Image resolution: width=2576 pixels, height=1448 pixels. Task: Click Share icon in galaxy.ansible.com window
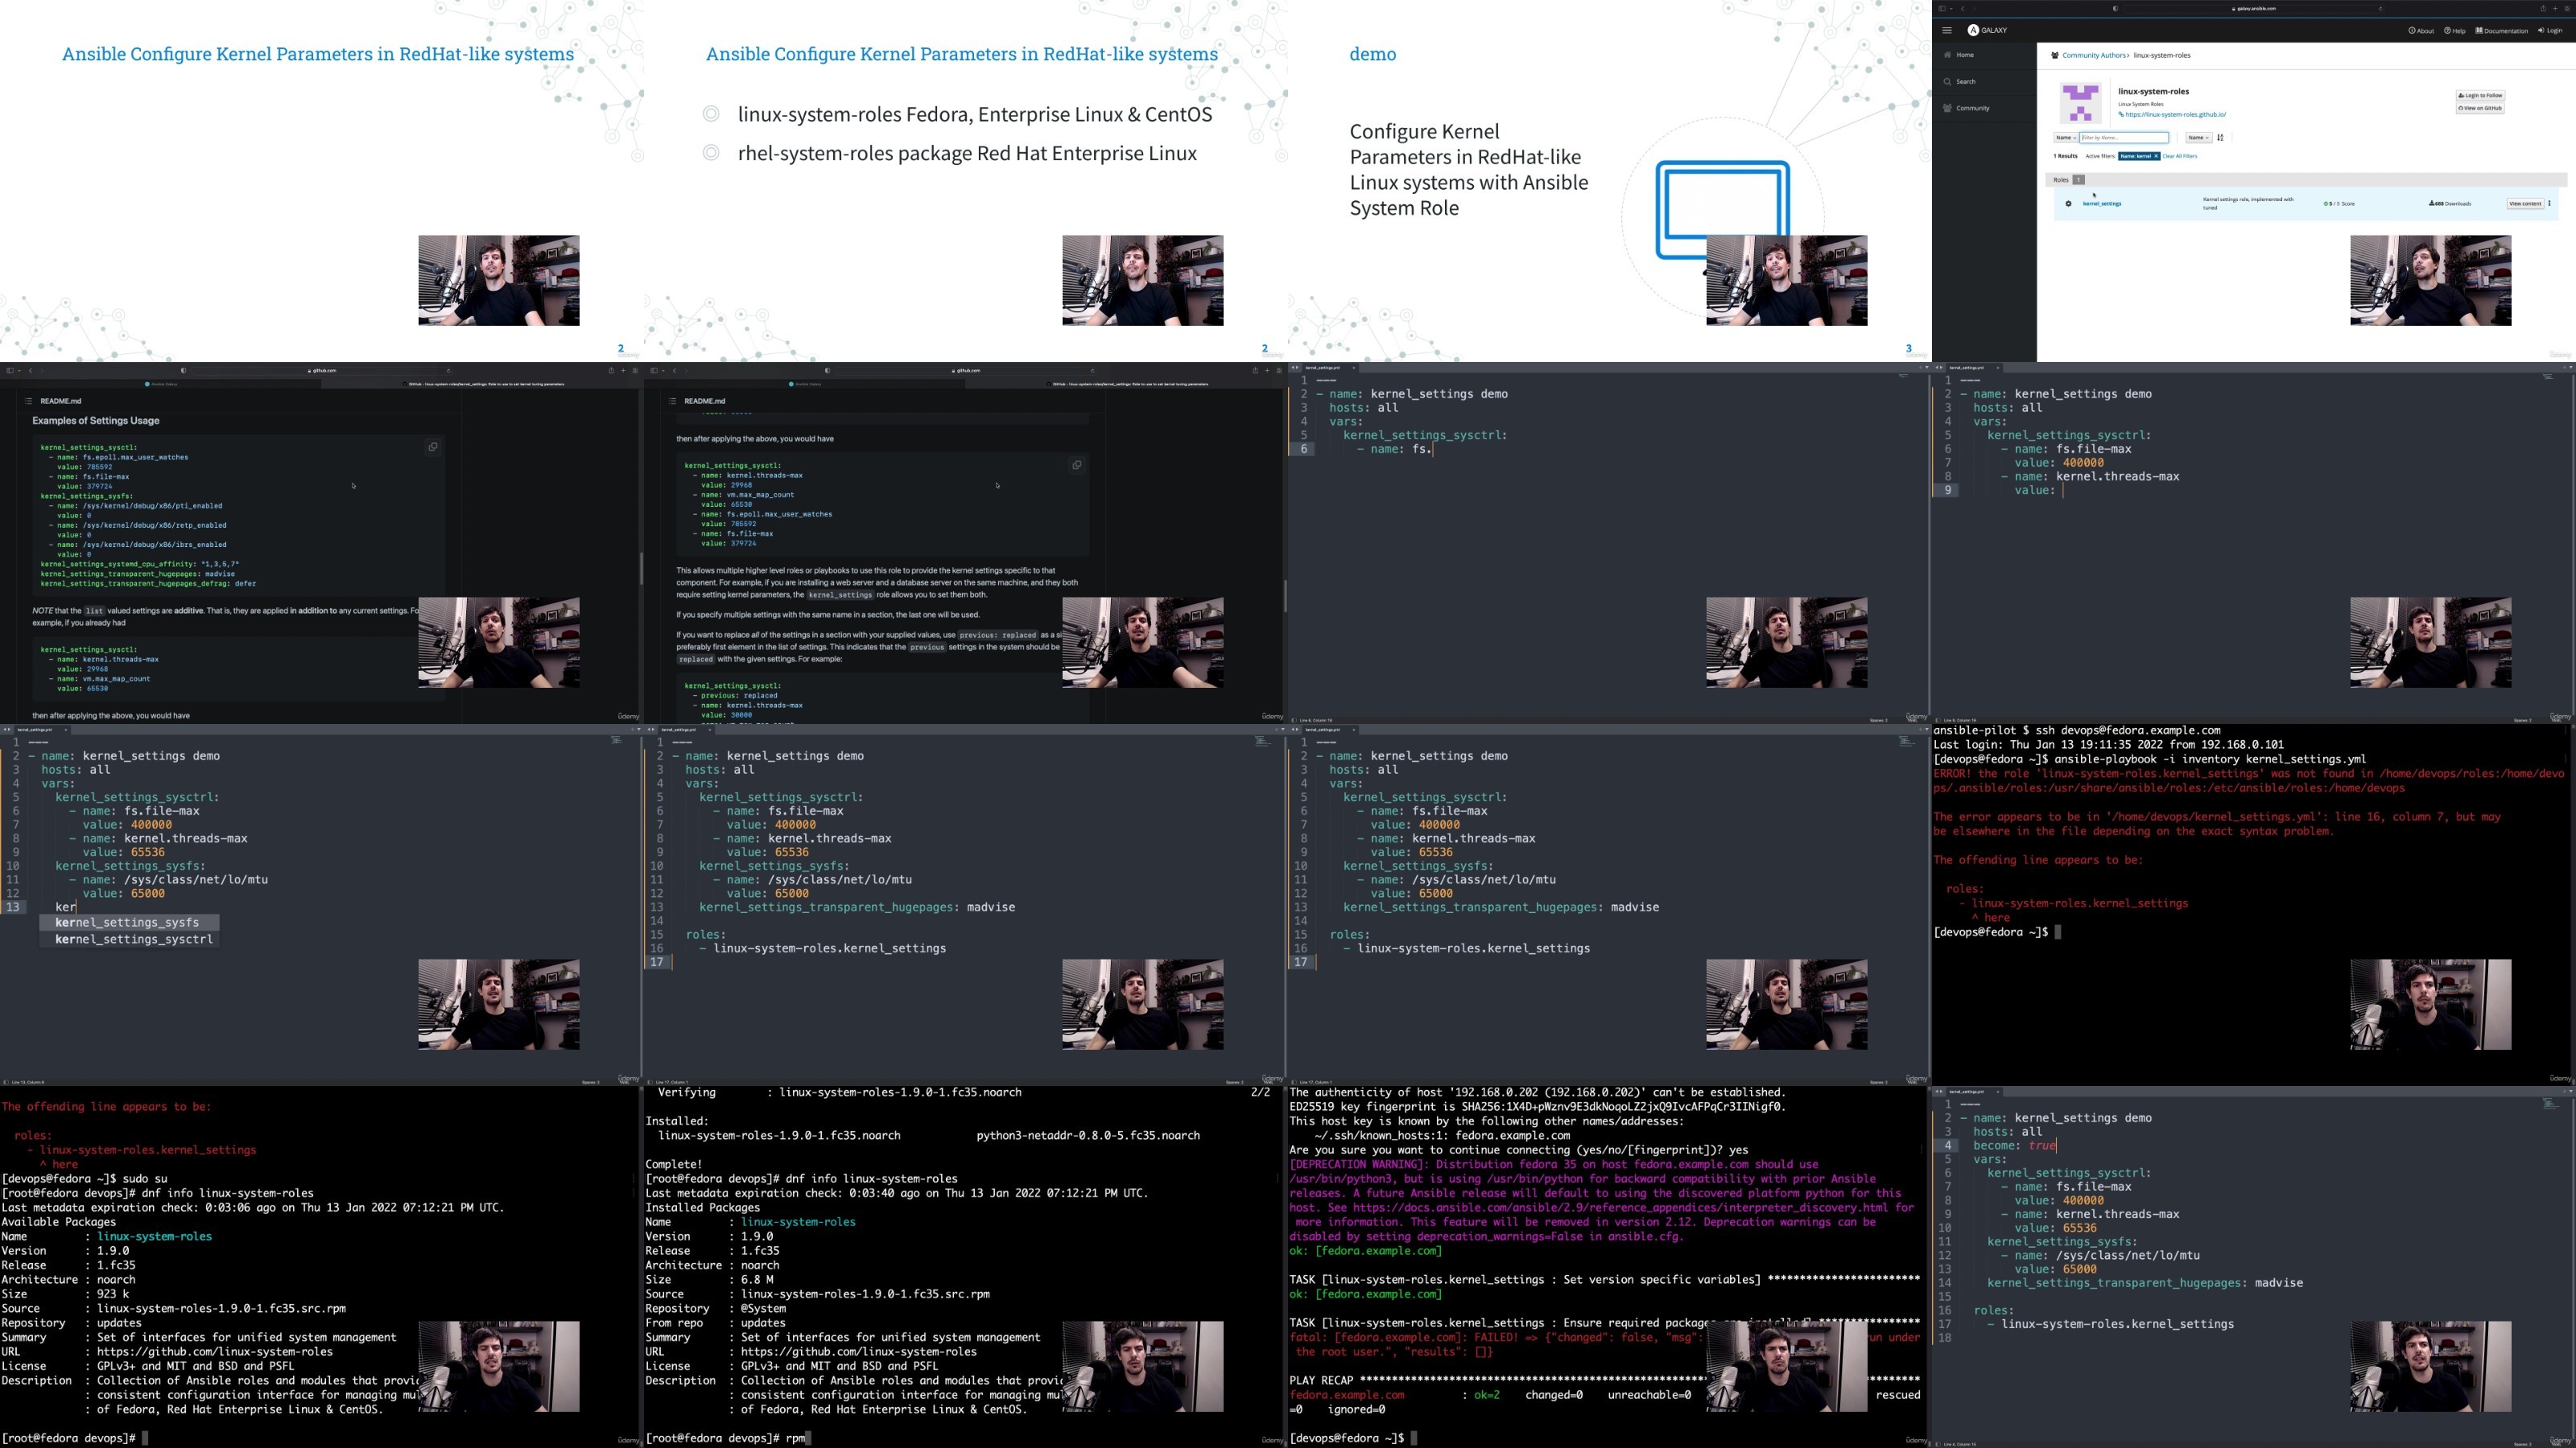pyautogui.click(x=2543, y=9)
